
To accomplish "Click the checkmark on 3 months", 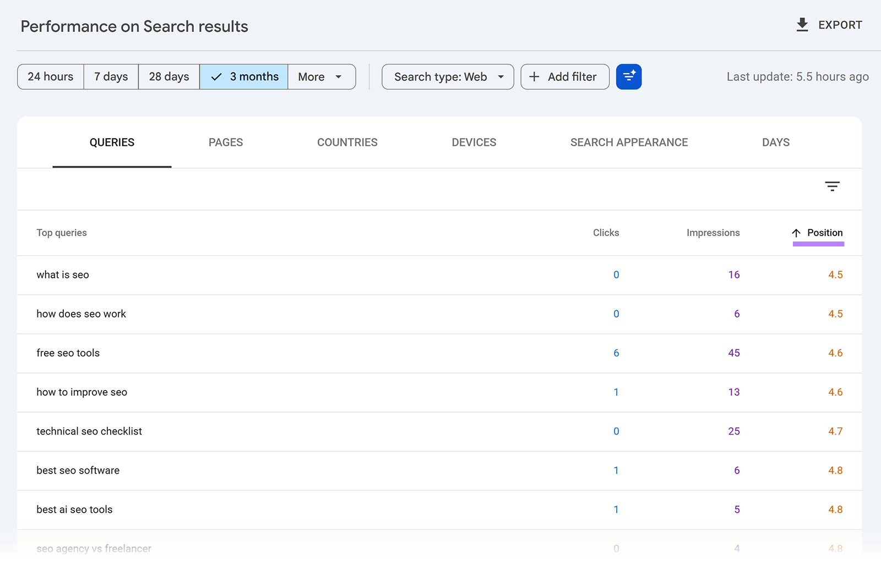I will click(x=216, y=77).
